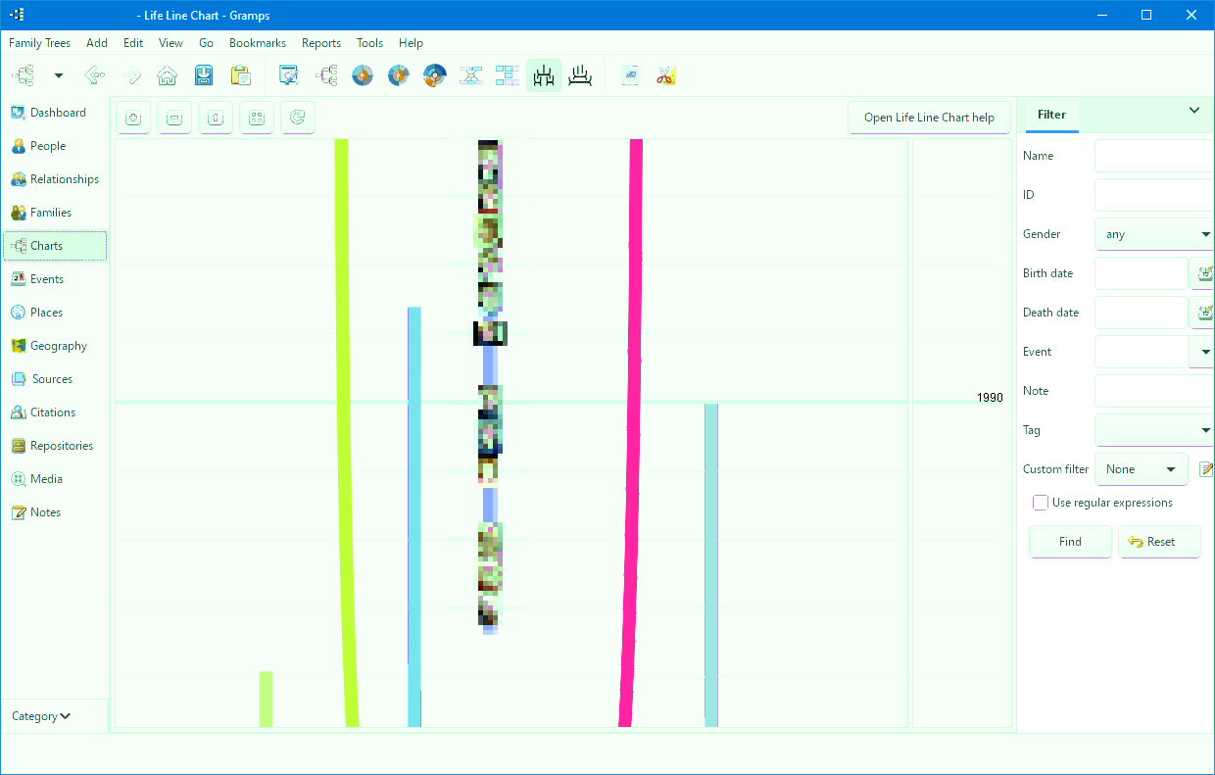
Task: Open the clipboard toolbar icon
Action: click(240, 75)
